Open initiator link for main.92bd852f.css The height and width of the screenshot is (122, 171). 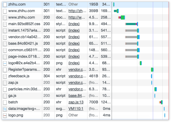pos(74,24)
